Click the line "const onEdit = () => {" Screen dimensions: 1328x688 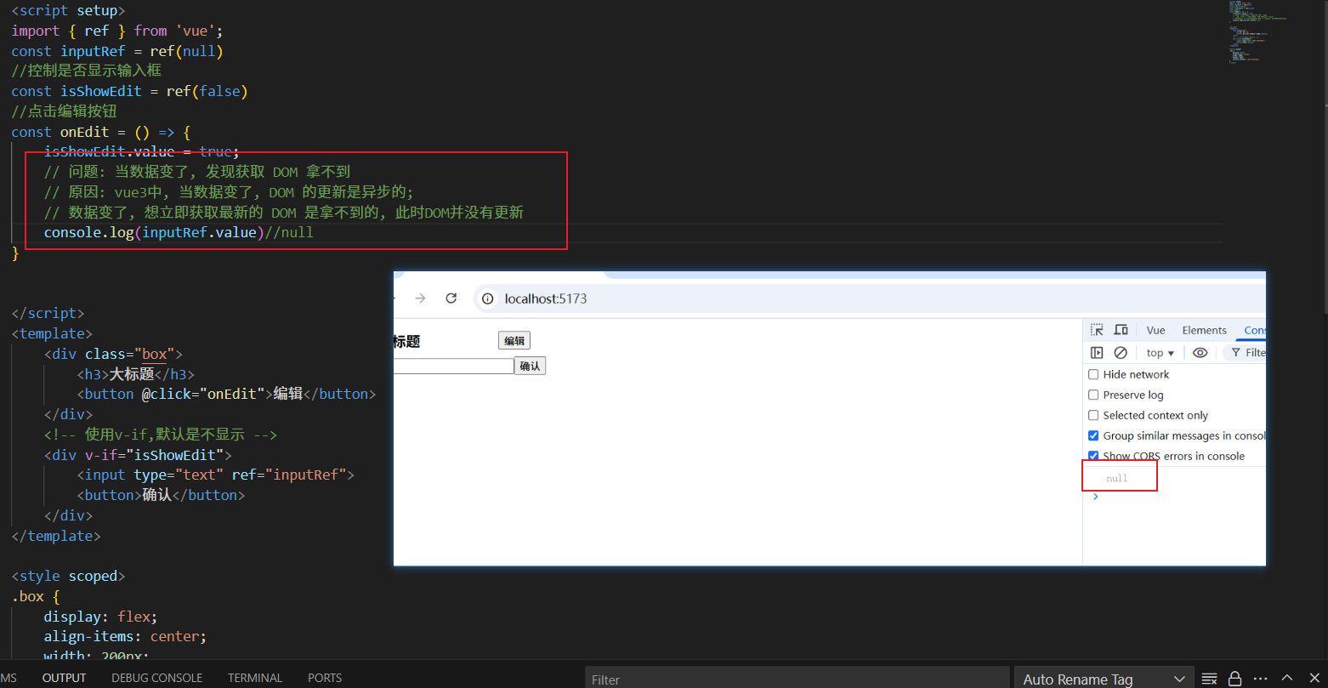(x=101, y=132)
